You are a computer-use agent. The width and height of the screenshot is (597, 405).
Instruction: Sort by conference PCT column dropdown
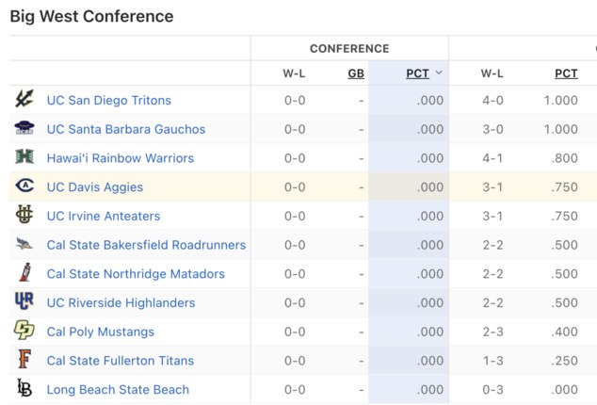point(425,73)
